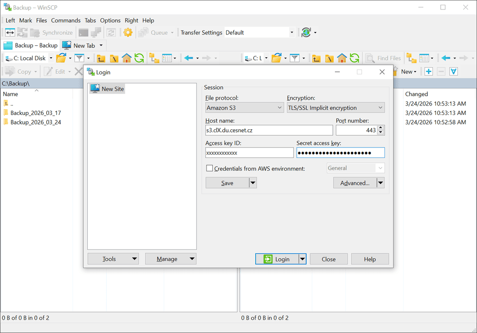Click the Port number field

pos(357,130)
